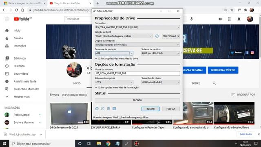Viewport: 261px width, 147px height.
Task: Open Tamanho do cluster dropdown
Action: point(161,82)
